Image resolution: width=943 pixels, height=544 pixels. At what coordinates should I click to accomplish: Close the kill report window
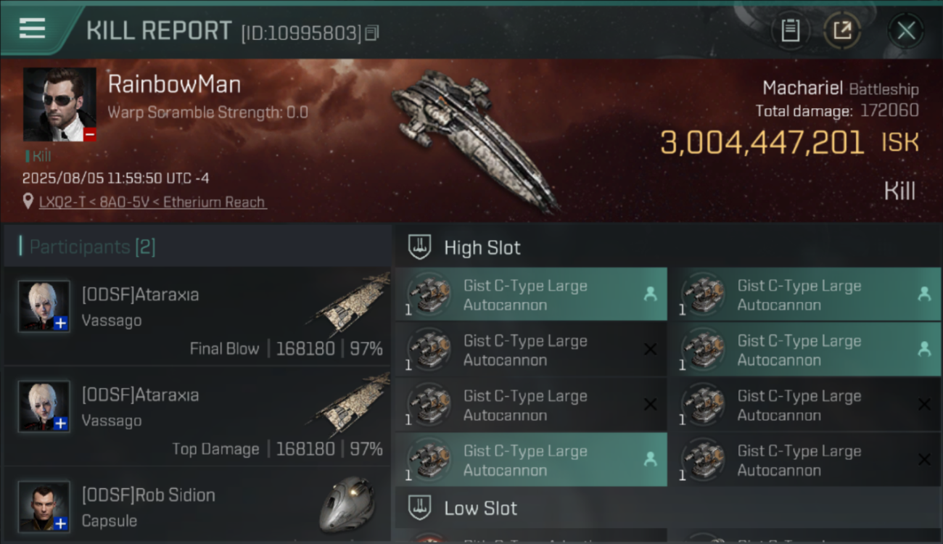(x=906, y=30)
